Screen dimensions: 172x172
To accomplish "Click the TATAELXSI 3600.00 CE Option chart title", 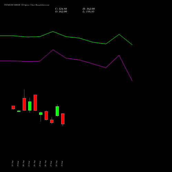I will 26,5.
